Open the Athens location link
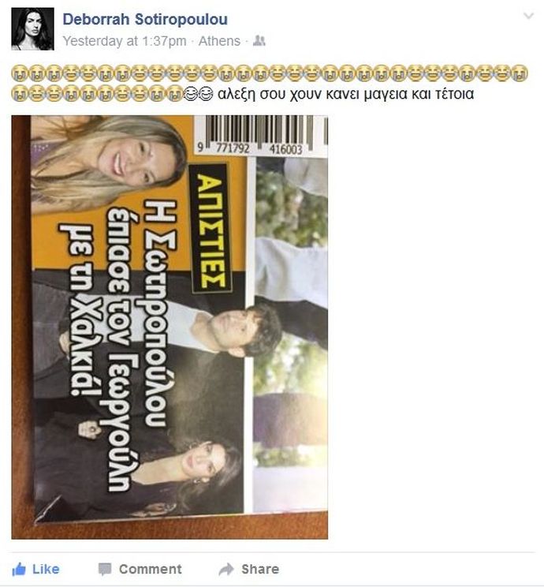 click(x=219, y=41)
